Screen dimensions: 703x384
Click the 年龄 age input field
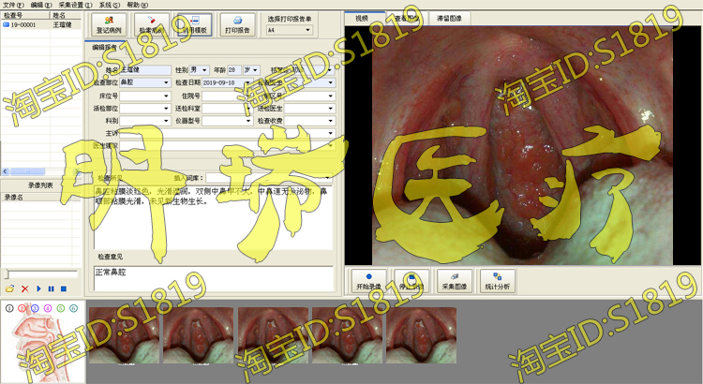point(234,70)
